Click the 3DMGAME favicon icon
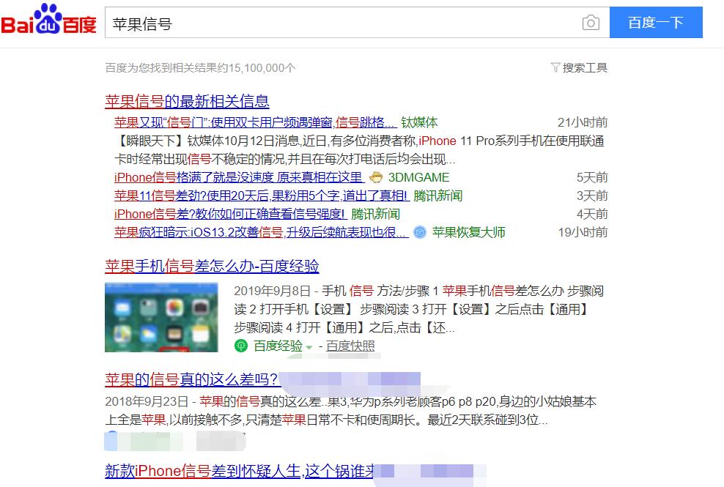 (x=376, y=177)
